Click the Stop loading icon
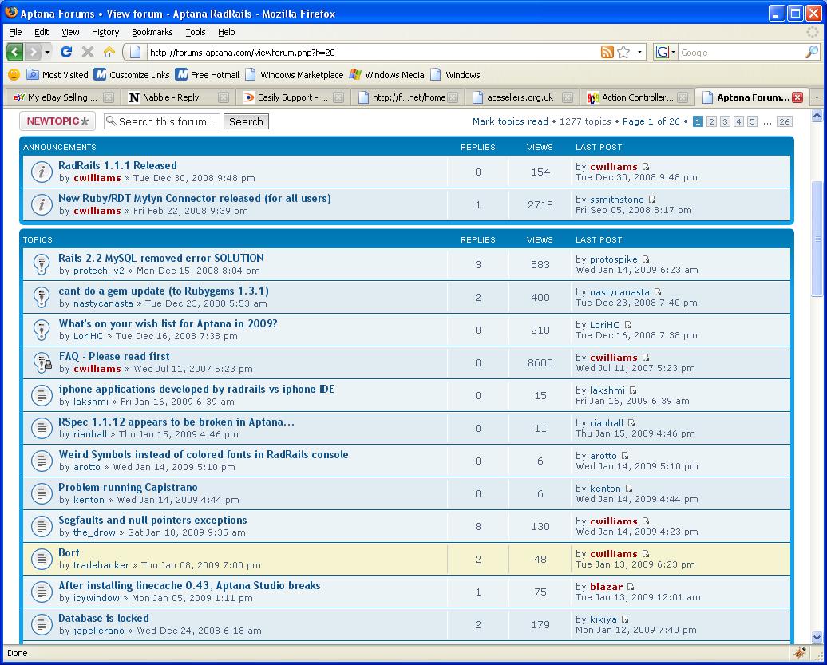 click(x=88, y=52)
